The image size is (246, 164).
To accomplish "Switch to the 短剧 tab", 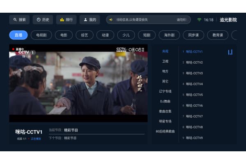I will 147,35.
